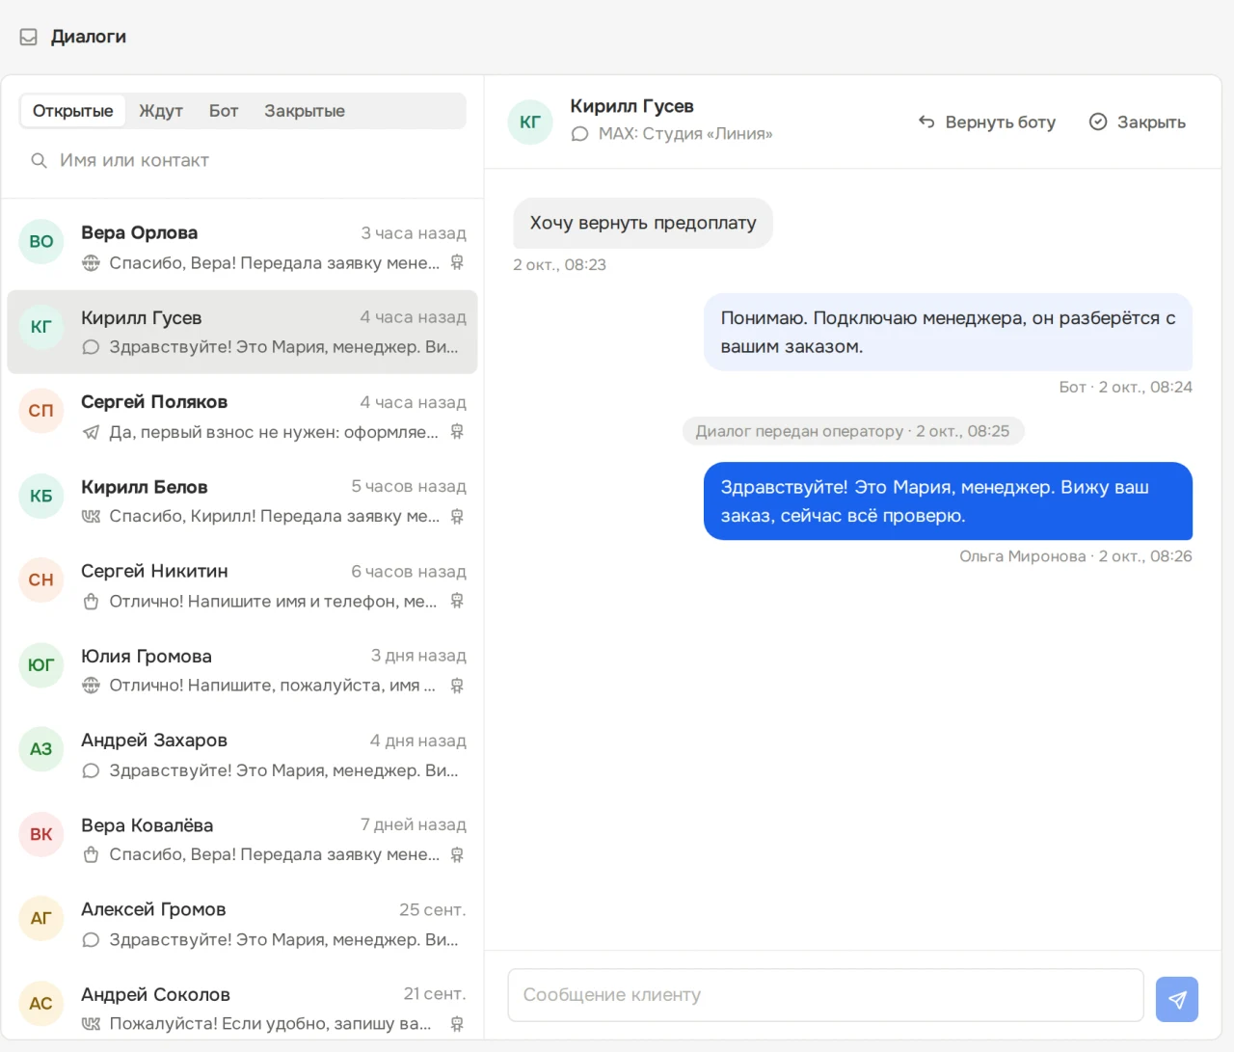Select the Юлия Громова conversation
Viewport: 1234px width, 1052px height.
(242, 670)
